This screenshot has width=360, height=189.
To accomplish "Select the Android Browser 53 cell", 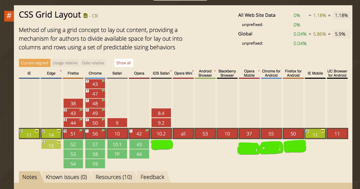I will click(x=205, y=134).
